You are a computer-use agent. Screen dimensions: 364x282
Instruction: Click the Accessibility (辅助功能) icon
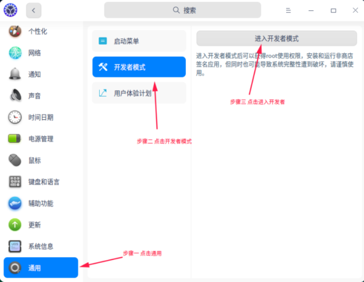15,203
